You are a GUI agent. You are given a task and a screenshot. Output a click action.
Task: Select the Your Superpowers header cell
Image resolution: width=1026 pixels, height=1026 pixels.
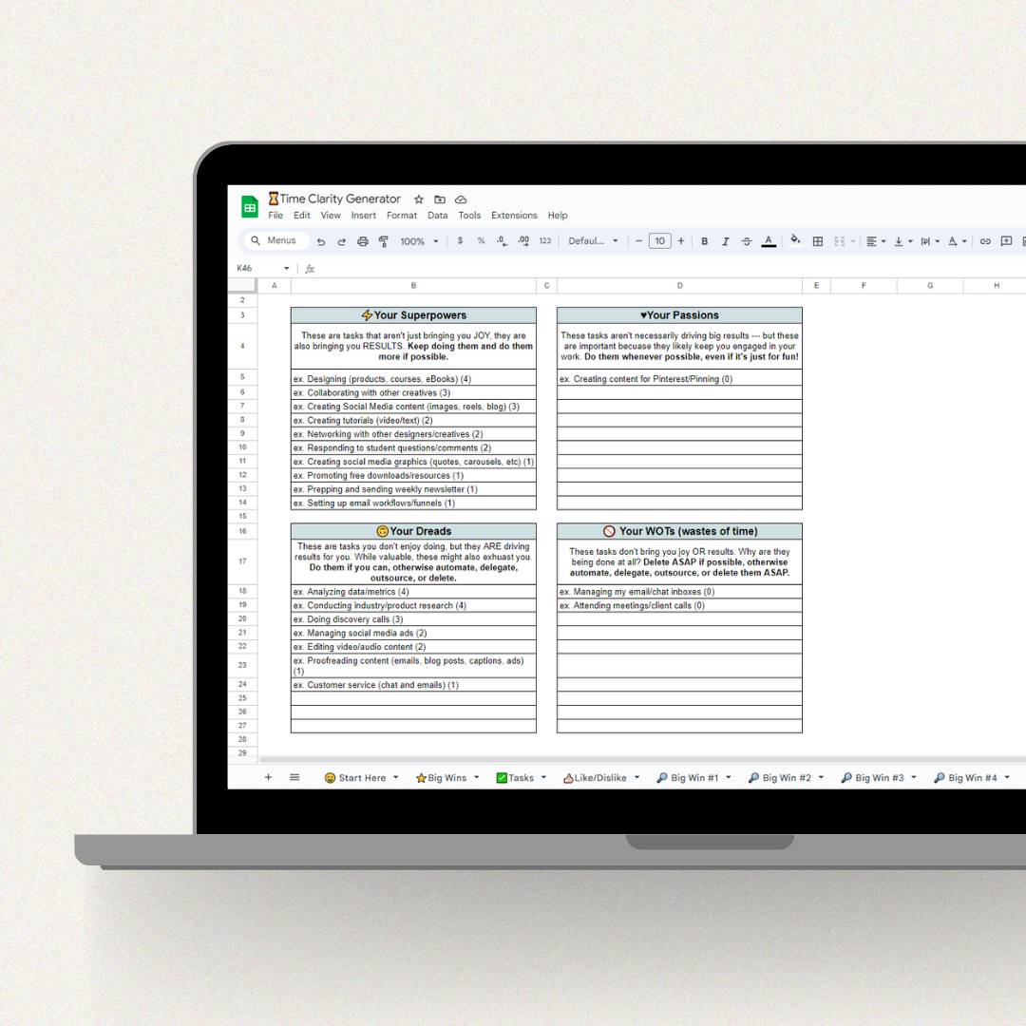coord(413,315)
